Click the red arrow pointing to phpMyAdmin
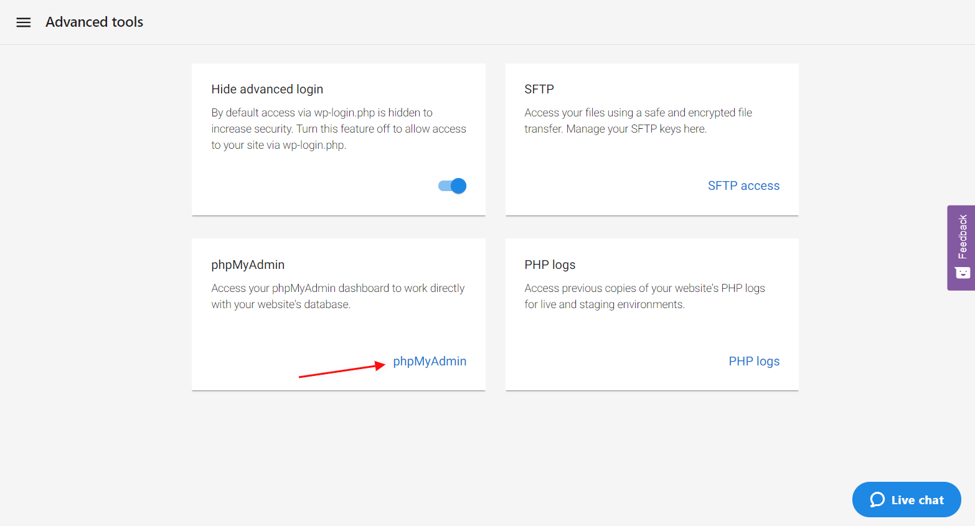The image size is (975, 526). click(x=342, y=370)
